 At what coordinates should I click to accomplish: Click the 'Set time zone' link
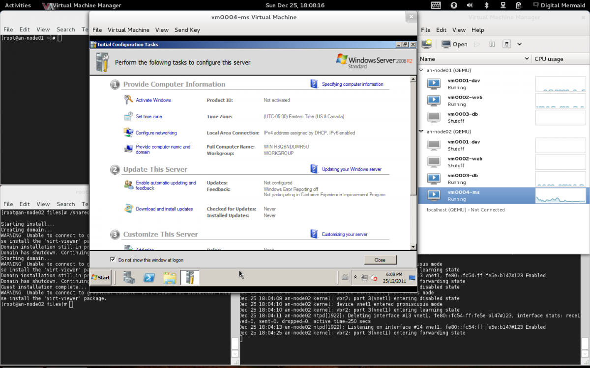point(148,117)
